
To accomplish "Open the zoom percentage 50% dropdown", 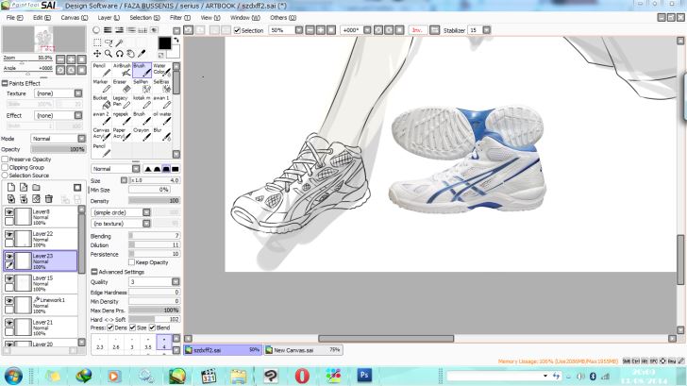I will click(x=299, y=30).
